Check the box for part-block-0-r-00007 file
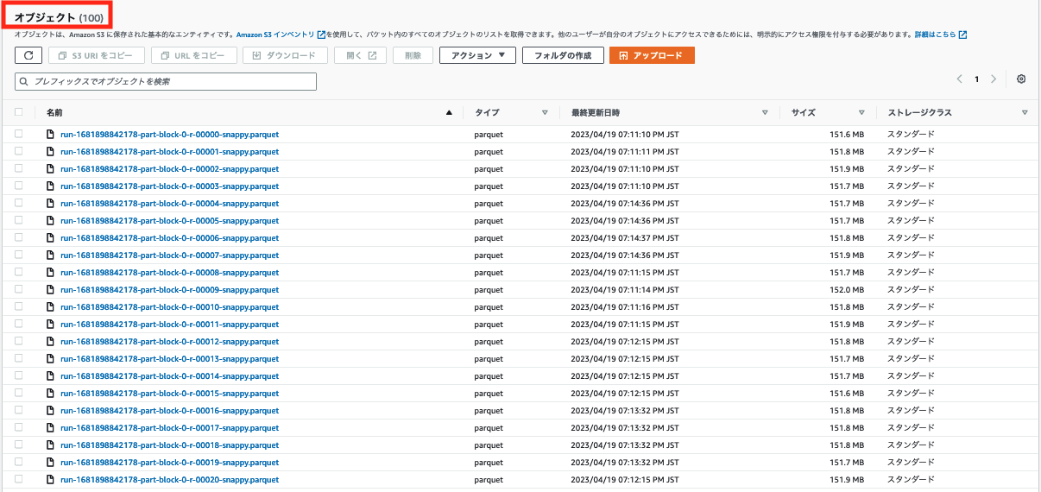Screen dimensions: 1041x492 19,255
